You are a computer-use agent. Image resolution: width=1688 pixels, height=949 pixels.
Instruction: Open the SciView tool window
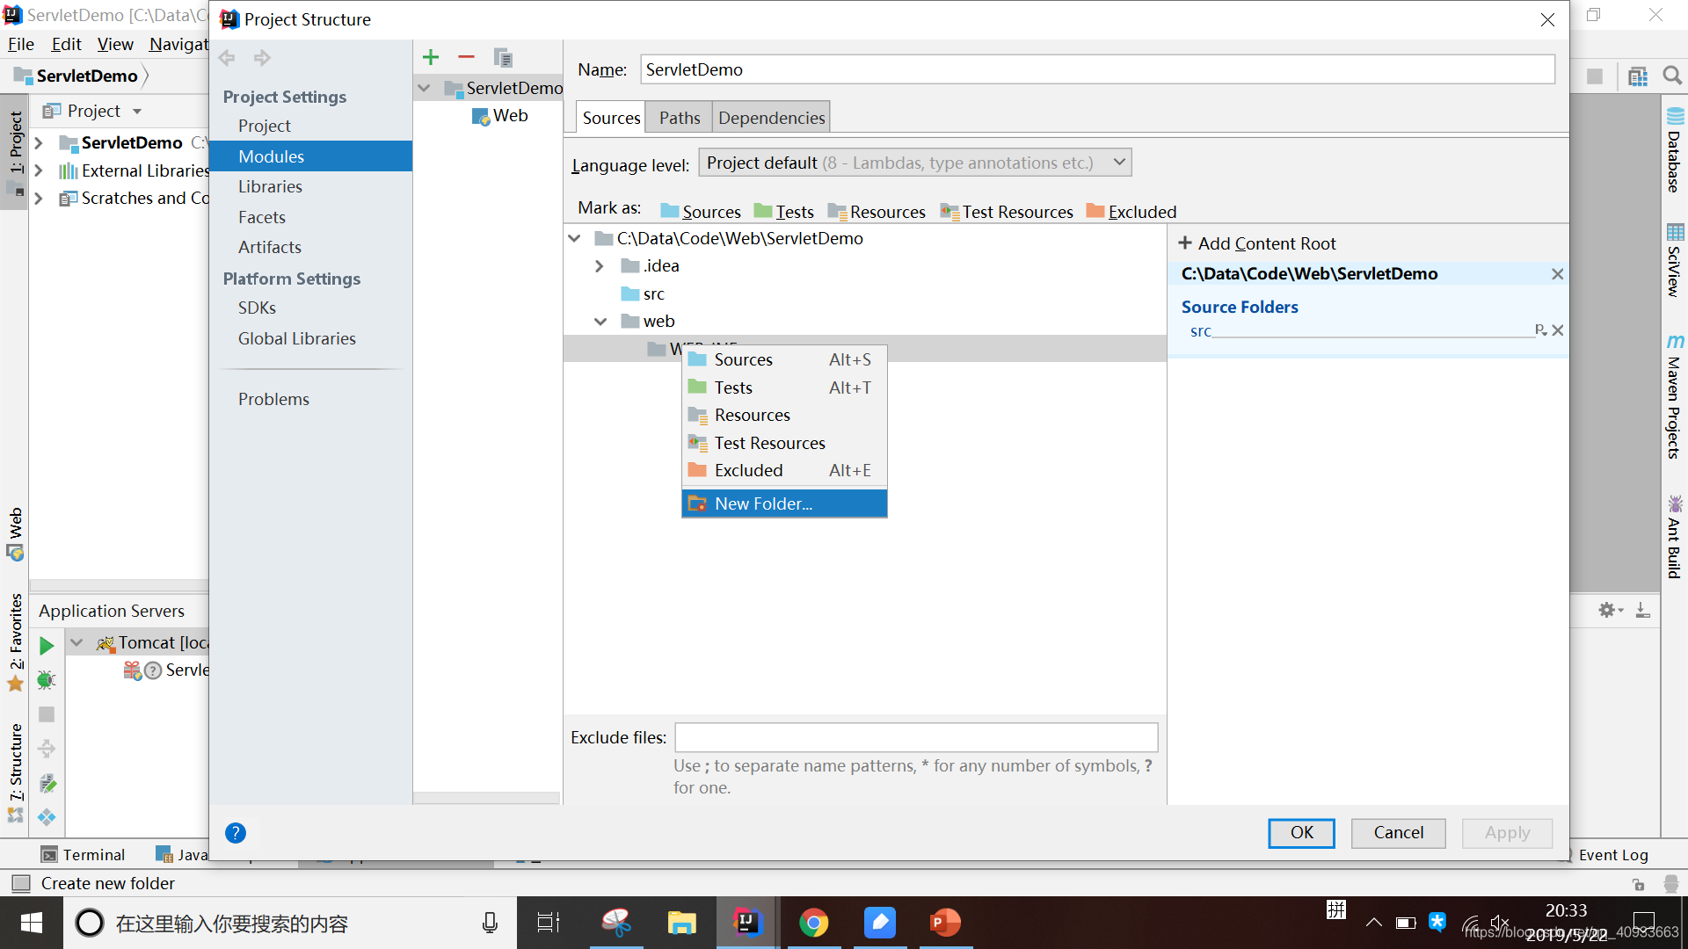1675,261
